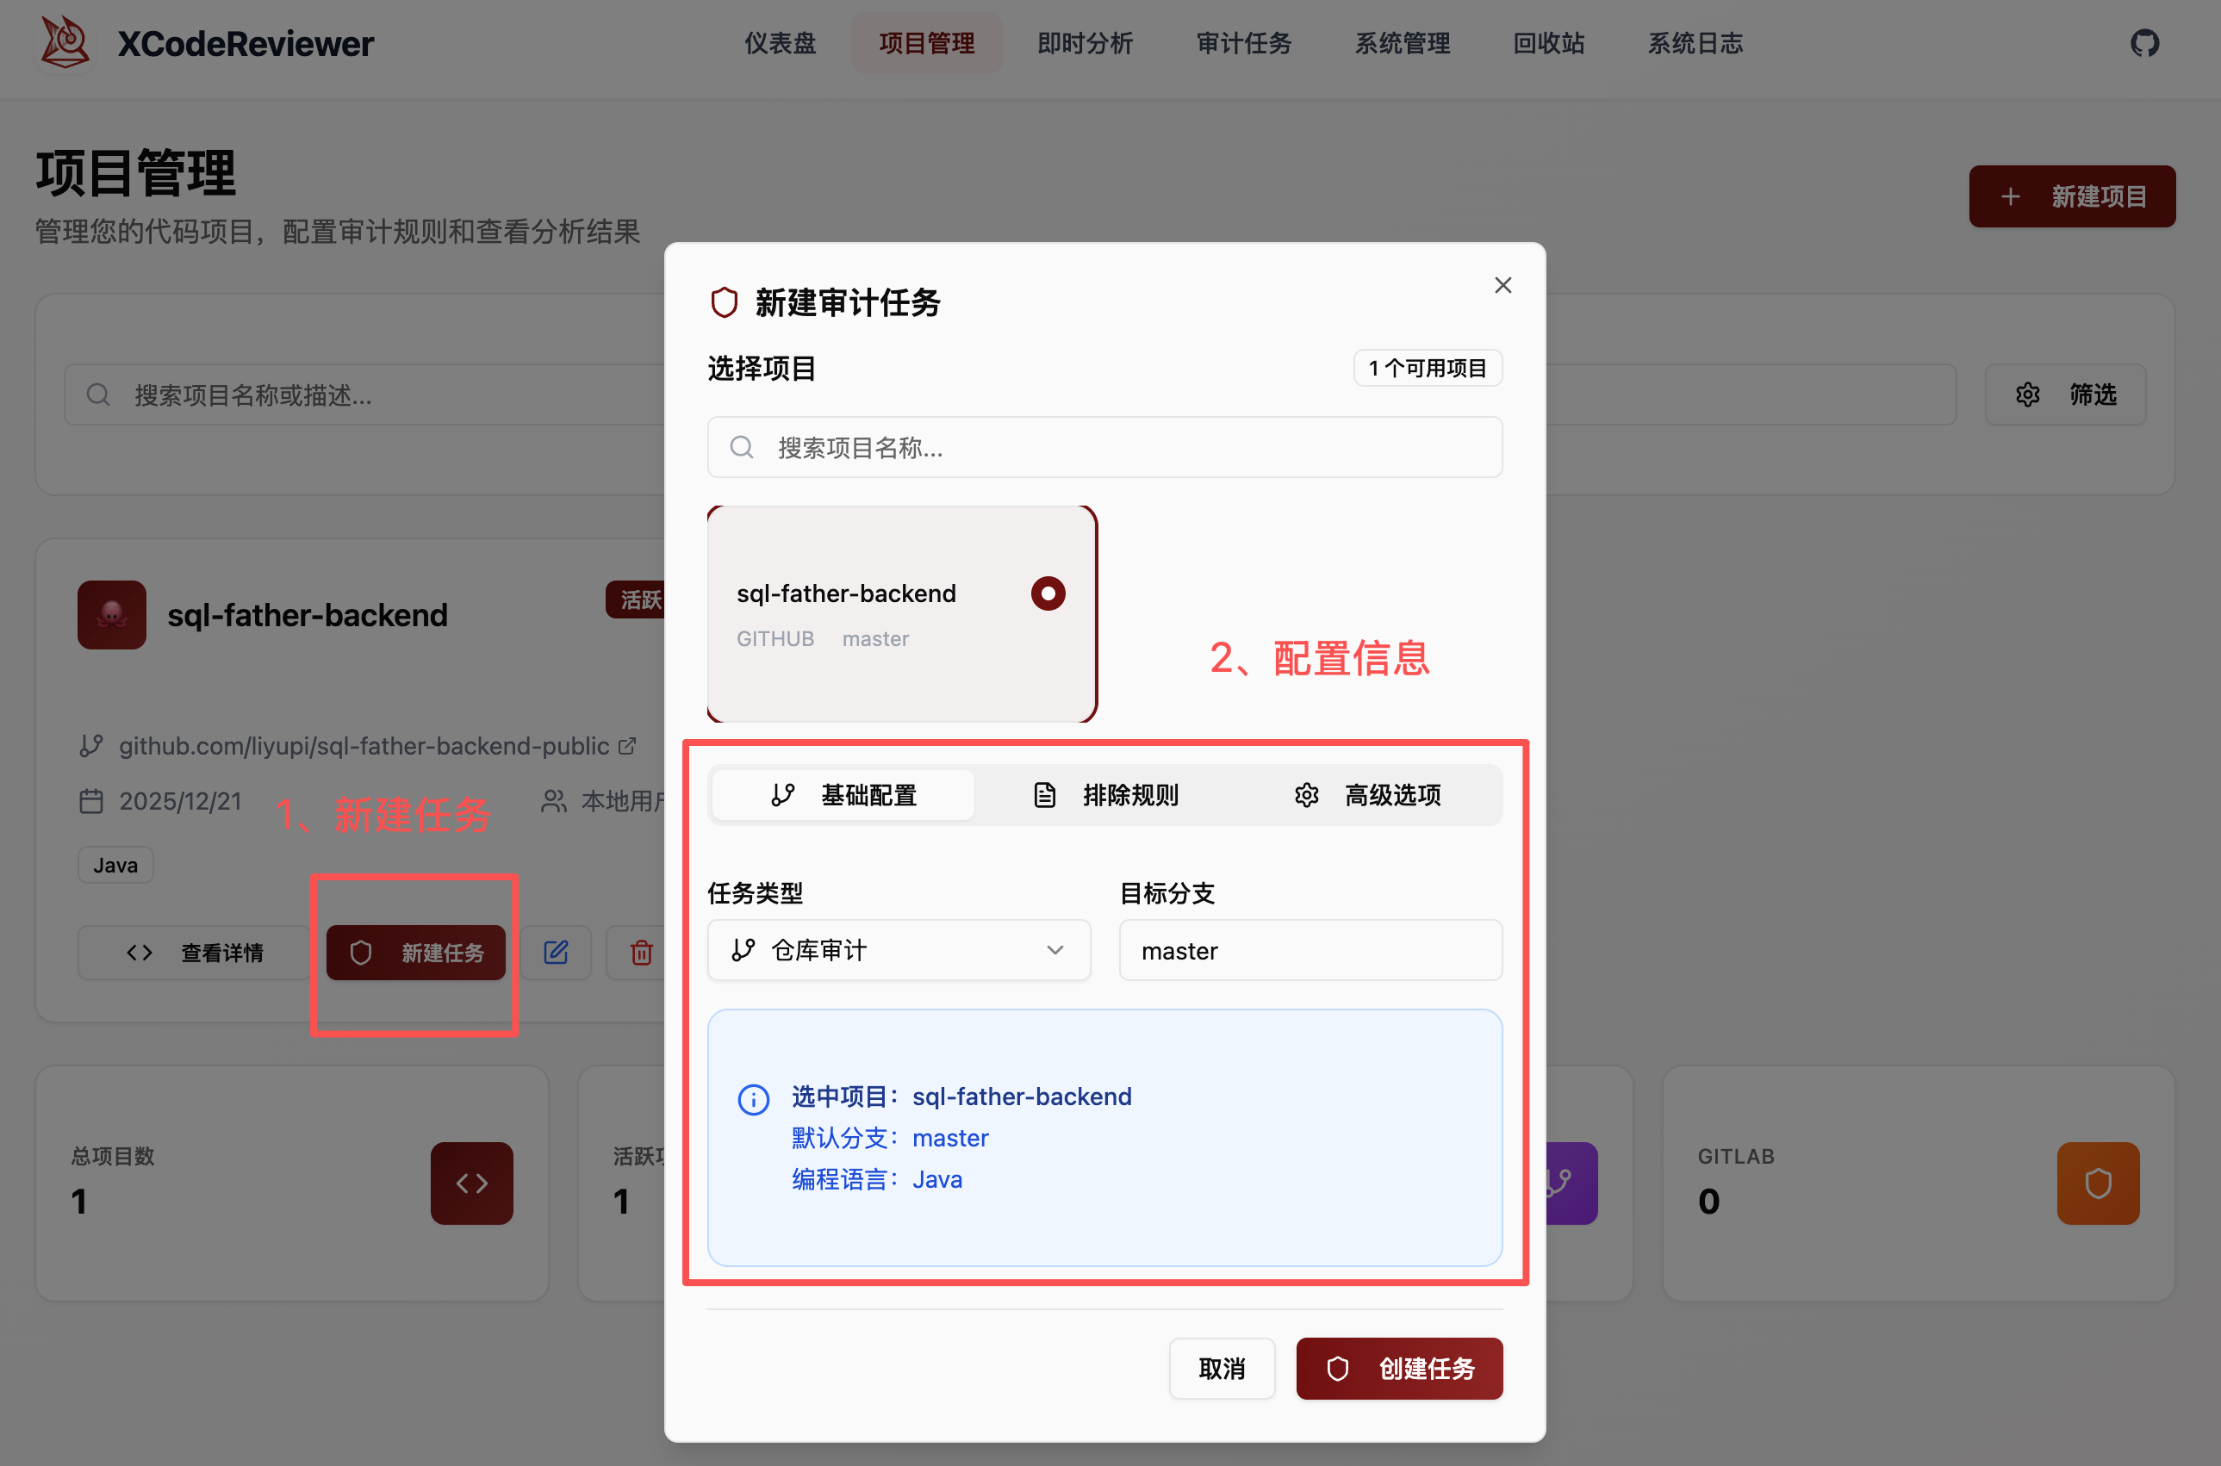
Task: Click the red trash delete icon
Action: (x=641, y=952)
